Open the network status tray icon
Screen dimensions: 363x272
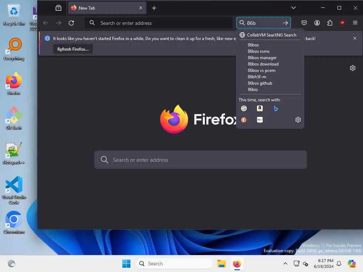[x=297, y=263]
